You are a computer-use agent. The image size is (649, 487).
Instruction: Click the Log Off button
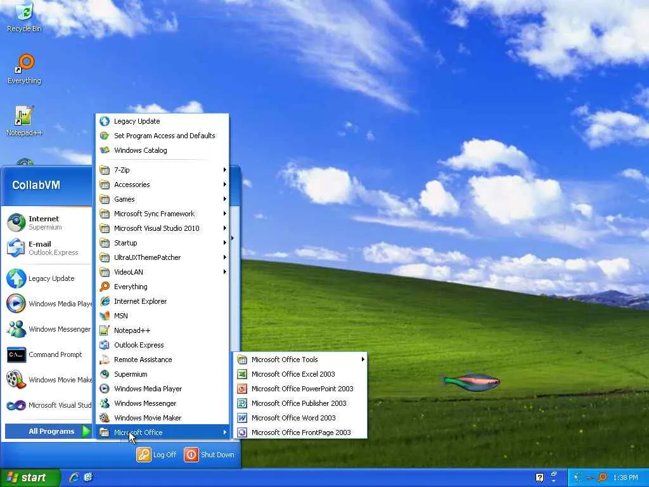(157, 454)
